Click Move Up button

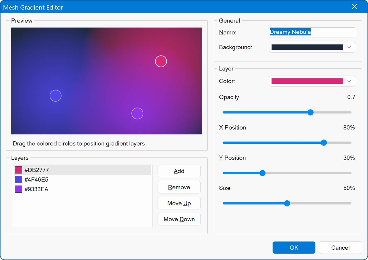coord(179,203)
